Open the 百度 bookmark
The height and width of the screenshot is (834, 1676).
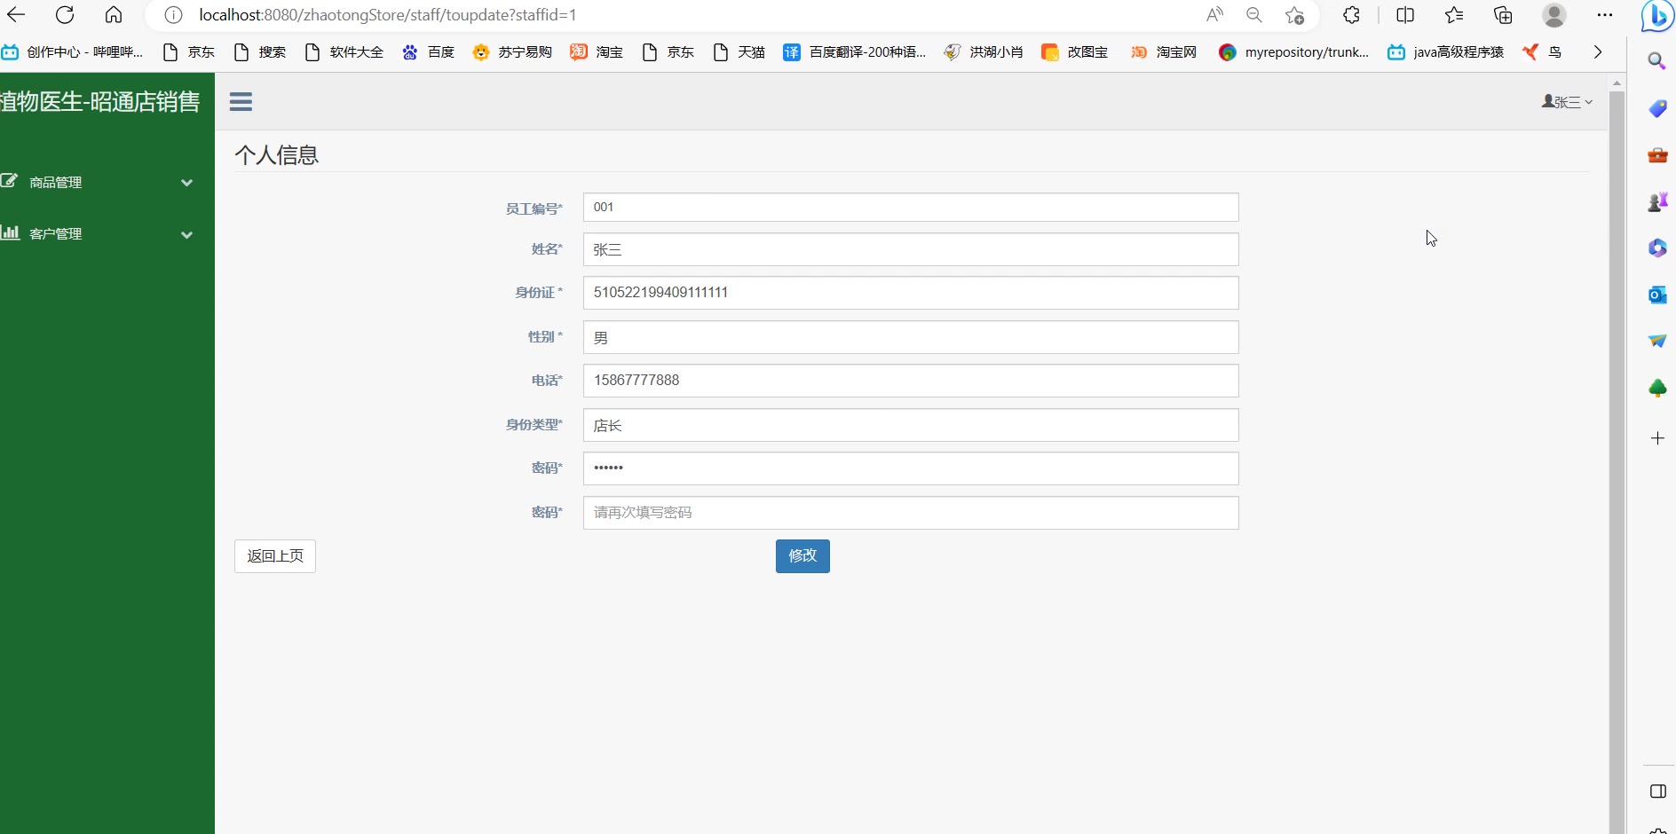429,52
